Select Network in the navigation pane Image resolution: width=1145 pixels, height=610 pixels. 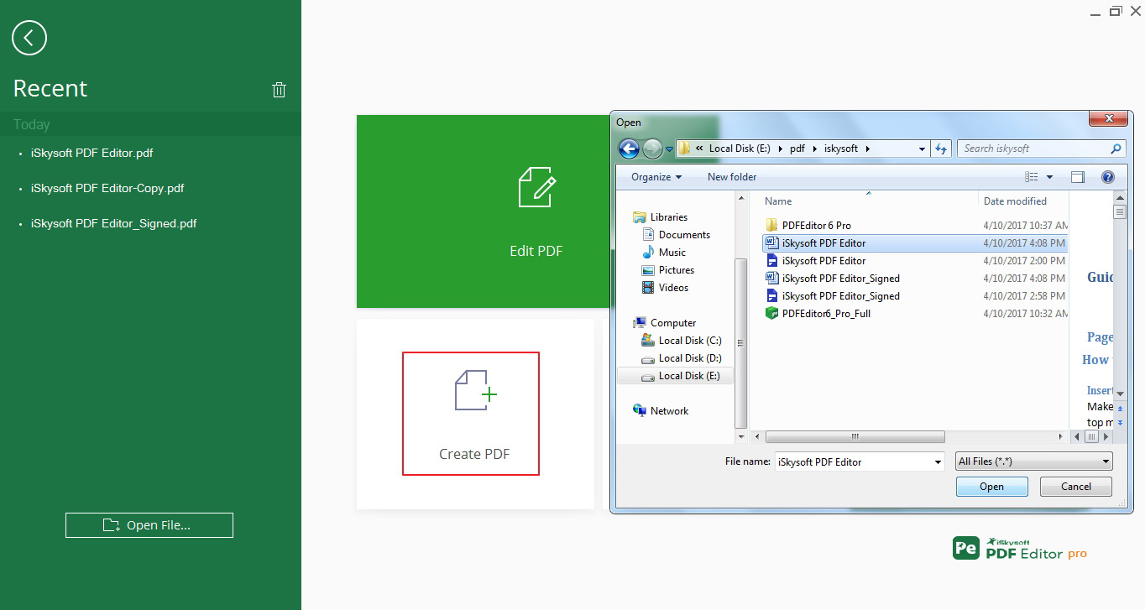tap(661, 411)
